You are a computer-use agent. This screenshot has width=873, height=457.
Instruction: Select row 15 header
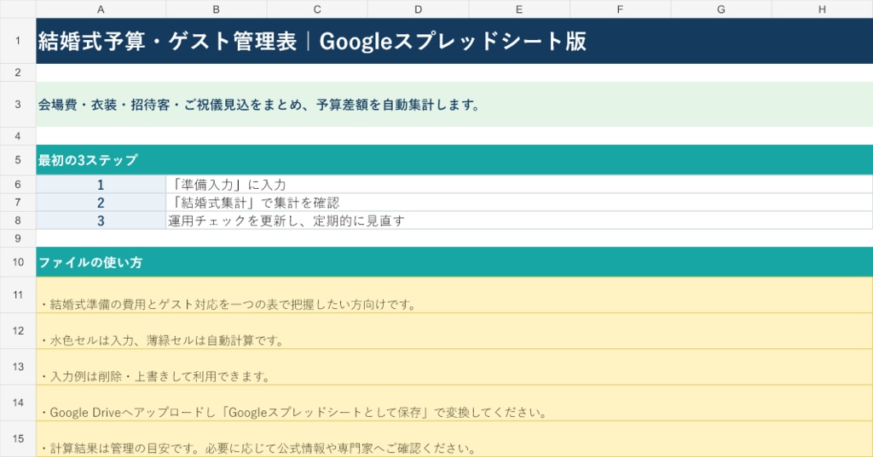pos(18,438)
